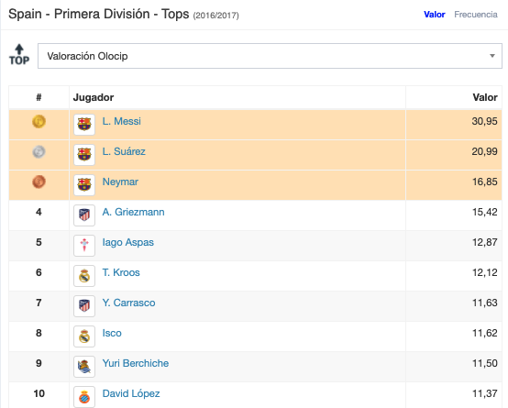Open Isco player profile link
508x408 pixels.
click(x=112, y=333)
